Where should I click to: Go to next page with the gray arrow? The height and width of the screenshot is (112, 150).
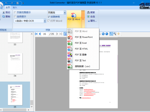pyautogui.click(x=57, y=34)
